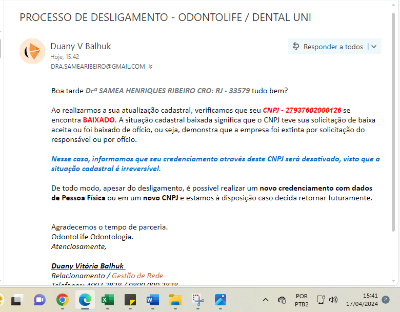The width and height of the screenshot is (400, 312).
Task: Click the greeting name SAMEA HENRIQUES RIBEIRO
Action: [147, 91]
